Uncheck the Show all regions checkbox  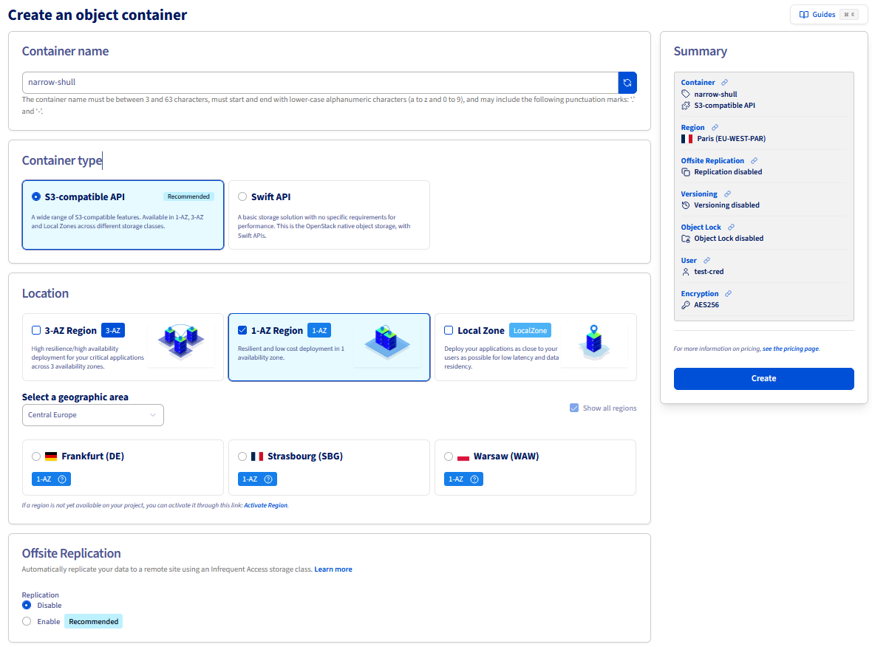(574, 408)
